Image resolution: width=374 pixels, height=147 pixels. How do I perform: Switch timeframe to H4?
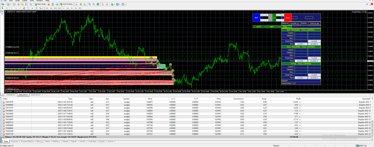point(68,8)
